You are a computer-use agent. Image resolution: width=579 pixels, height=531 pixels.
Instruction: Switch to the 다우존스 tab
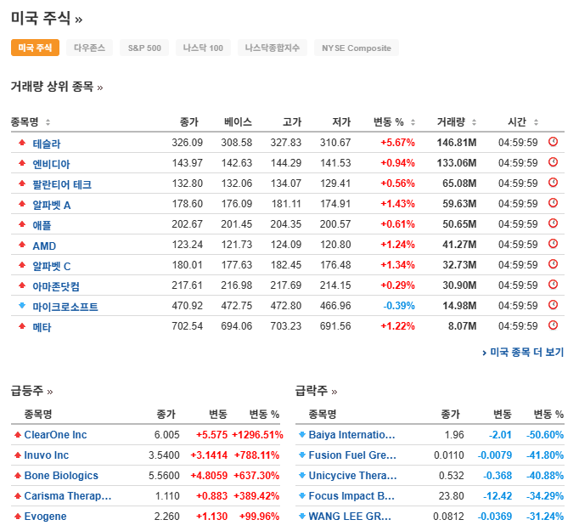coord(89,48)
